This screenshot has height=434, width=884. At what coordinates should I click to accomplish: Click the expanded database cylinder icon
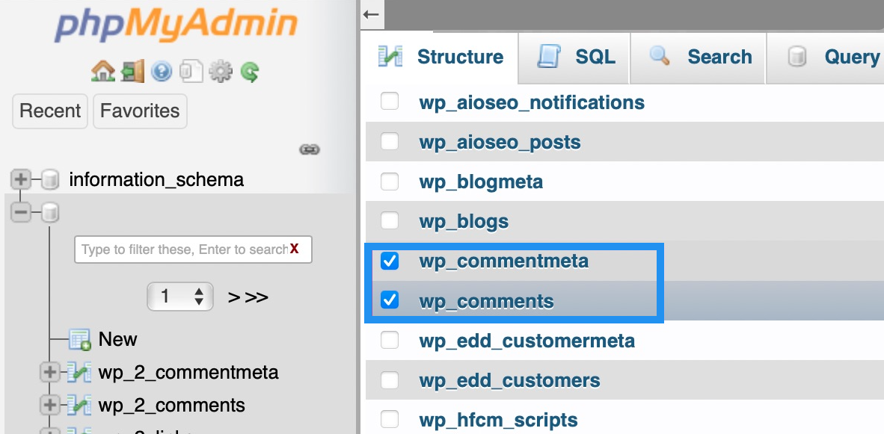click(51, 213)
